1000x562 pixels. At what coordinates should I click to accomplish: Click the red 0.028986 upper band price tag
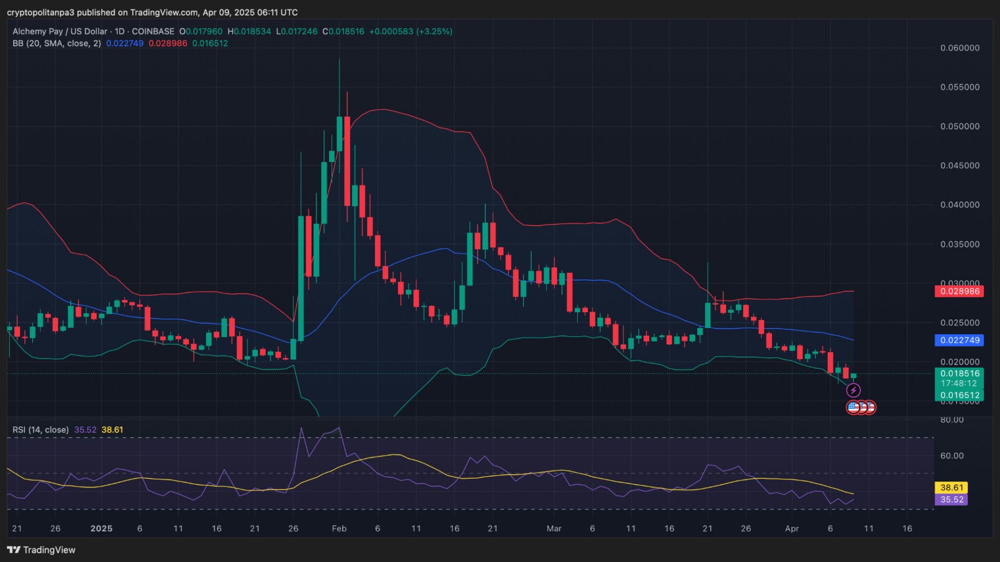point(959,291)
